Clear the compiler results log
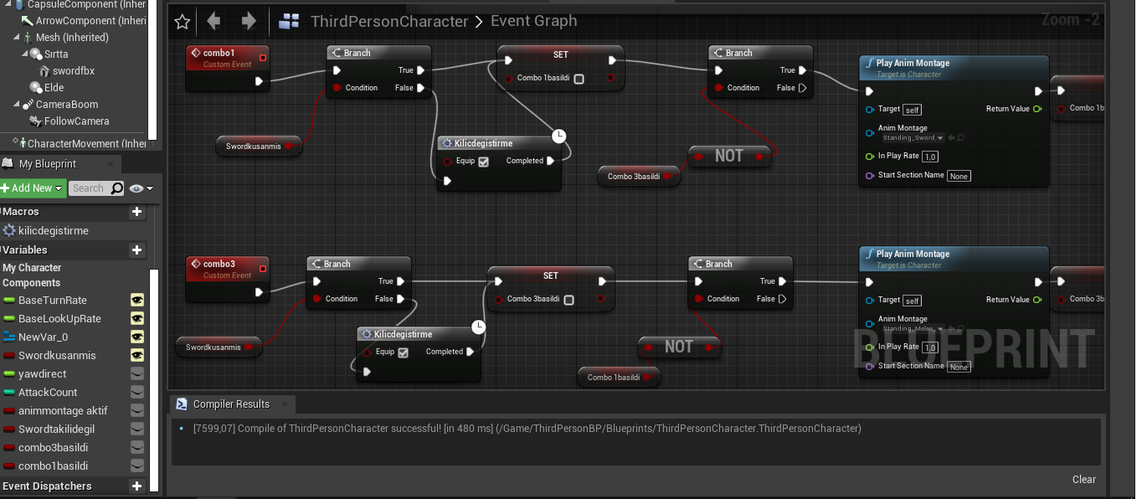 (1083, 480)
